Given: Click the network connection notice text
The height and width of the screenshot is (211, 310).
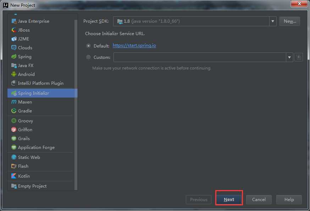Looking at the screenshot, I should coord(152,68).
